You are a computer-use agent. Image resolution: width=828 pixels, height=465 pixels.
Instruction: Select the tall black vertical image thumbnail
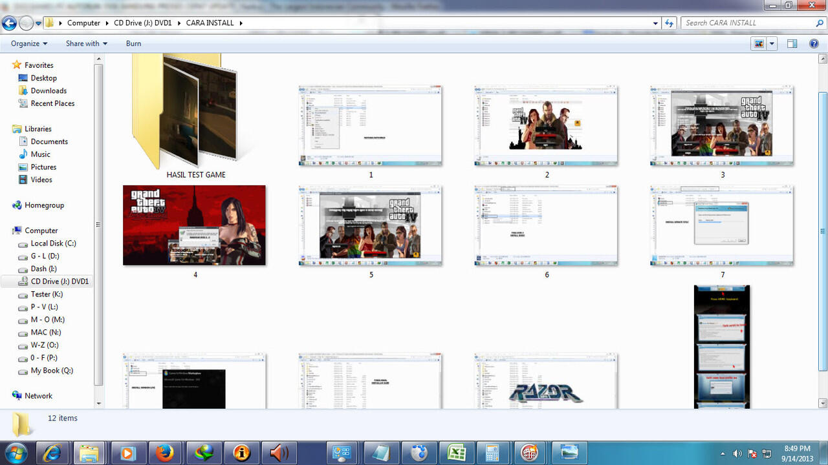coord(722,347)
